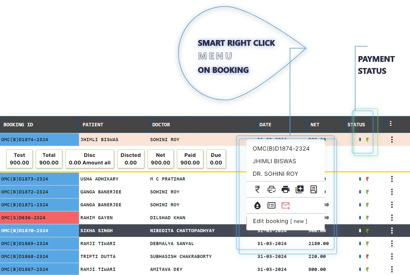
Task: Open three-dot menu for OMC(B)D1872-2324 row
Action: pyautogui.click(x=392, y=192)
